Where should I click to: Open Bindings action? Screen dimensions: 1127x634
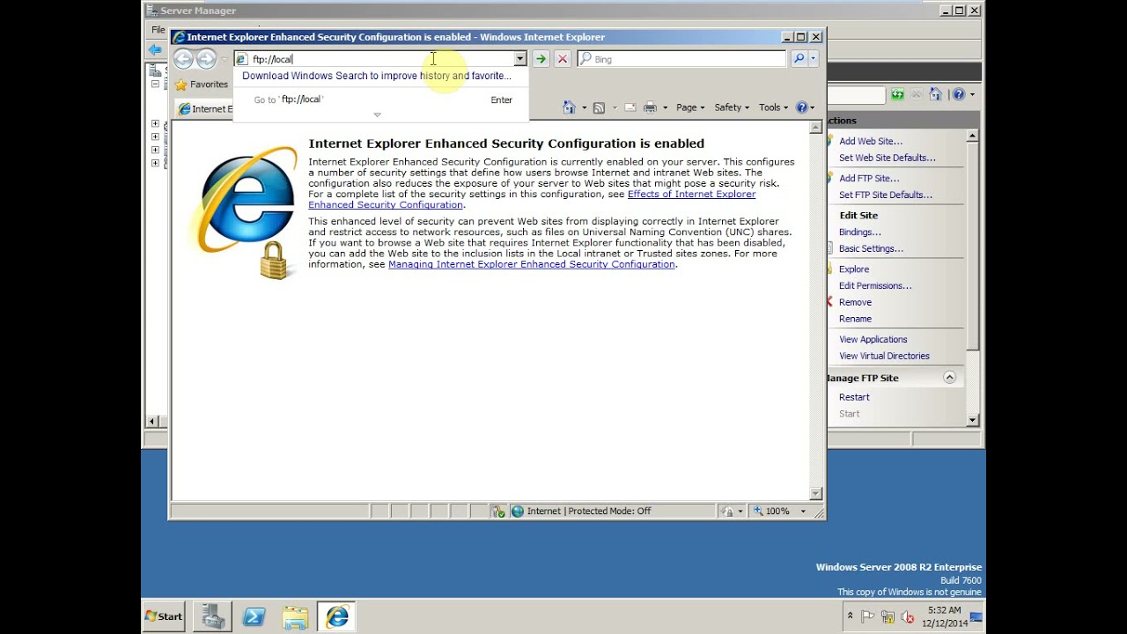pyautogui.click(x=859, y=232)
